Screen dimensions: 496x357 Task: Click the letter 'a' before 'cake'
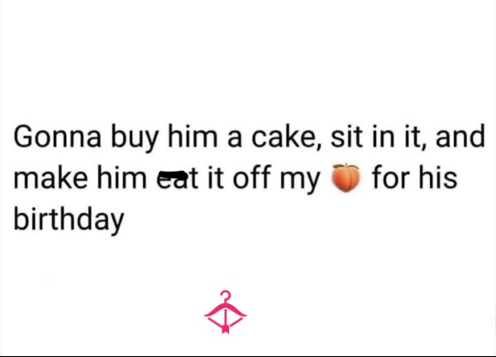pyautogui.click(x=235, y=139)
